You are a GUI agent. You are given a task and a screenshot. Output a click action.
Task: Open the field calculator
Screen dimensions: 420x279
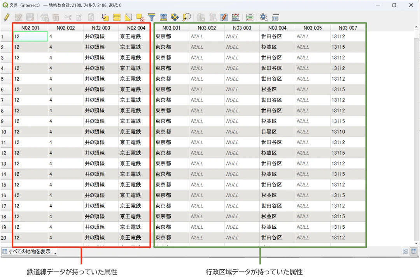[x=236, y=17]
